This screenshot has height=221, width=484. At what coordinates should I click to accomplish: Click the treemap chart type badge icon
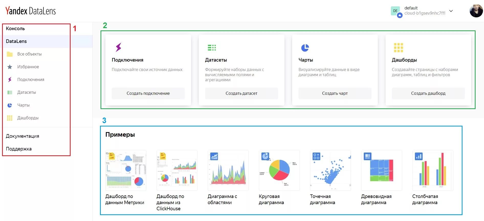[368, 156]
